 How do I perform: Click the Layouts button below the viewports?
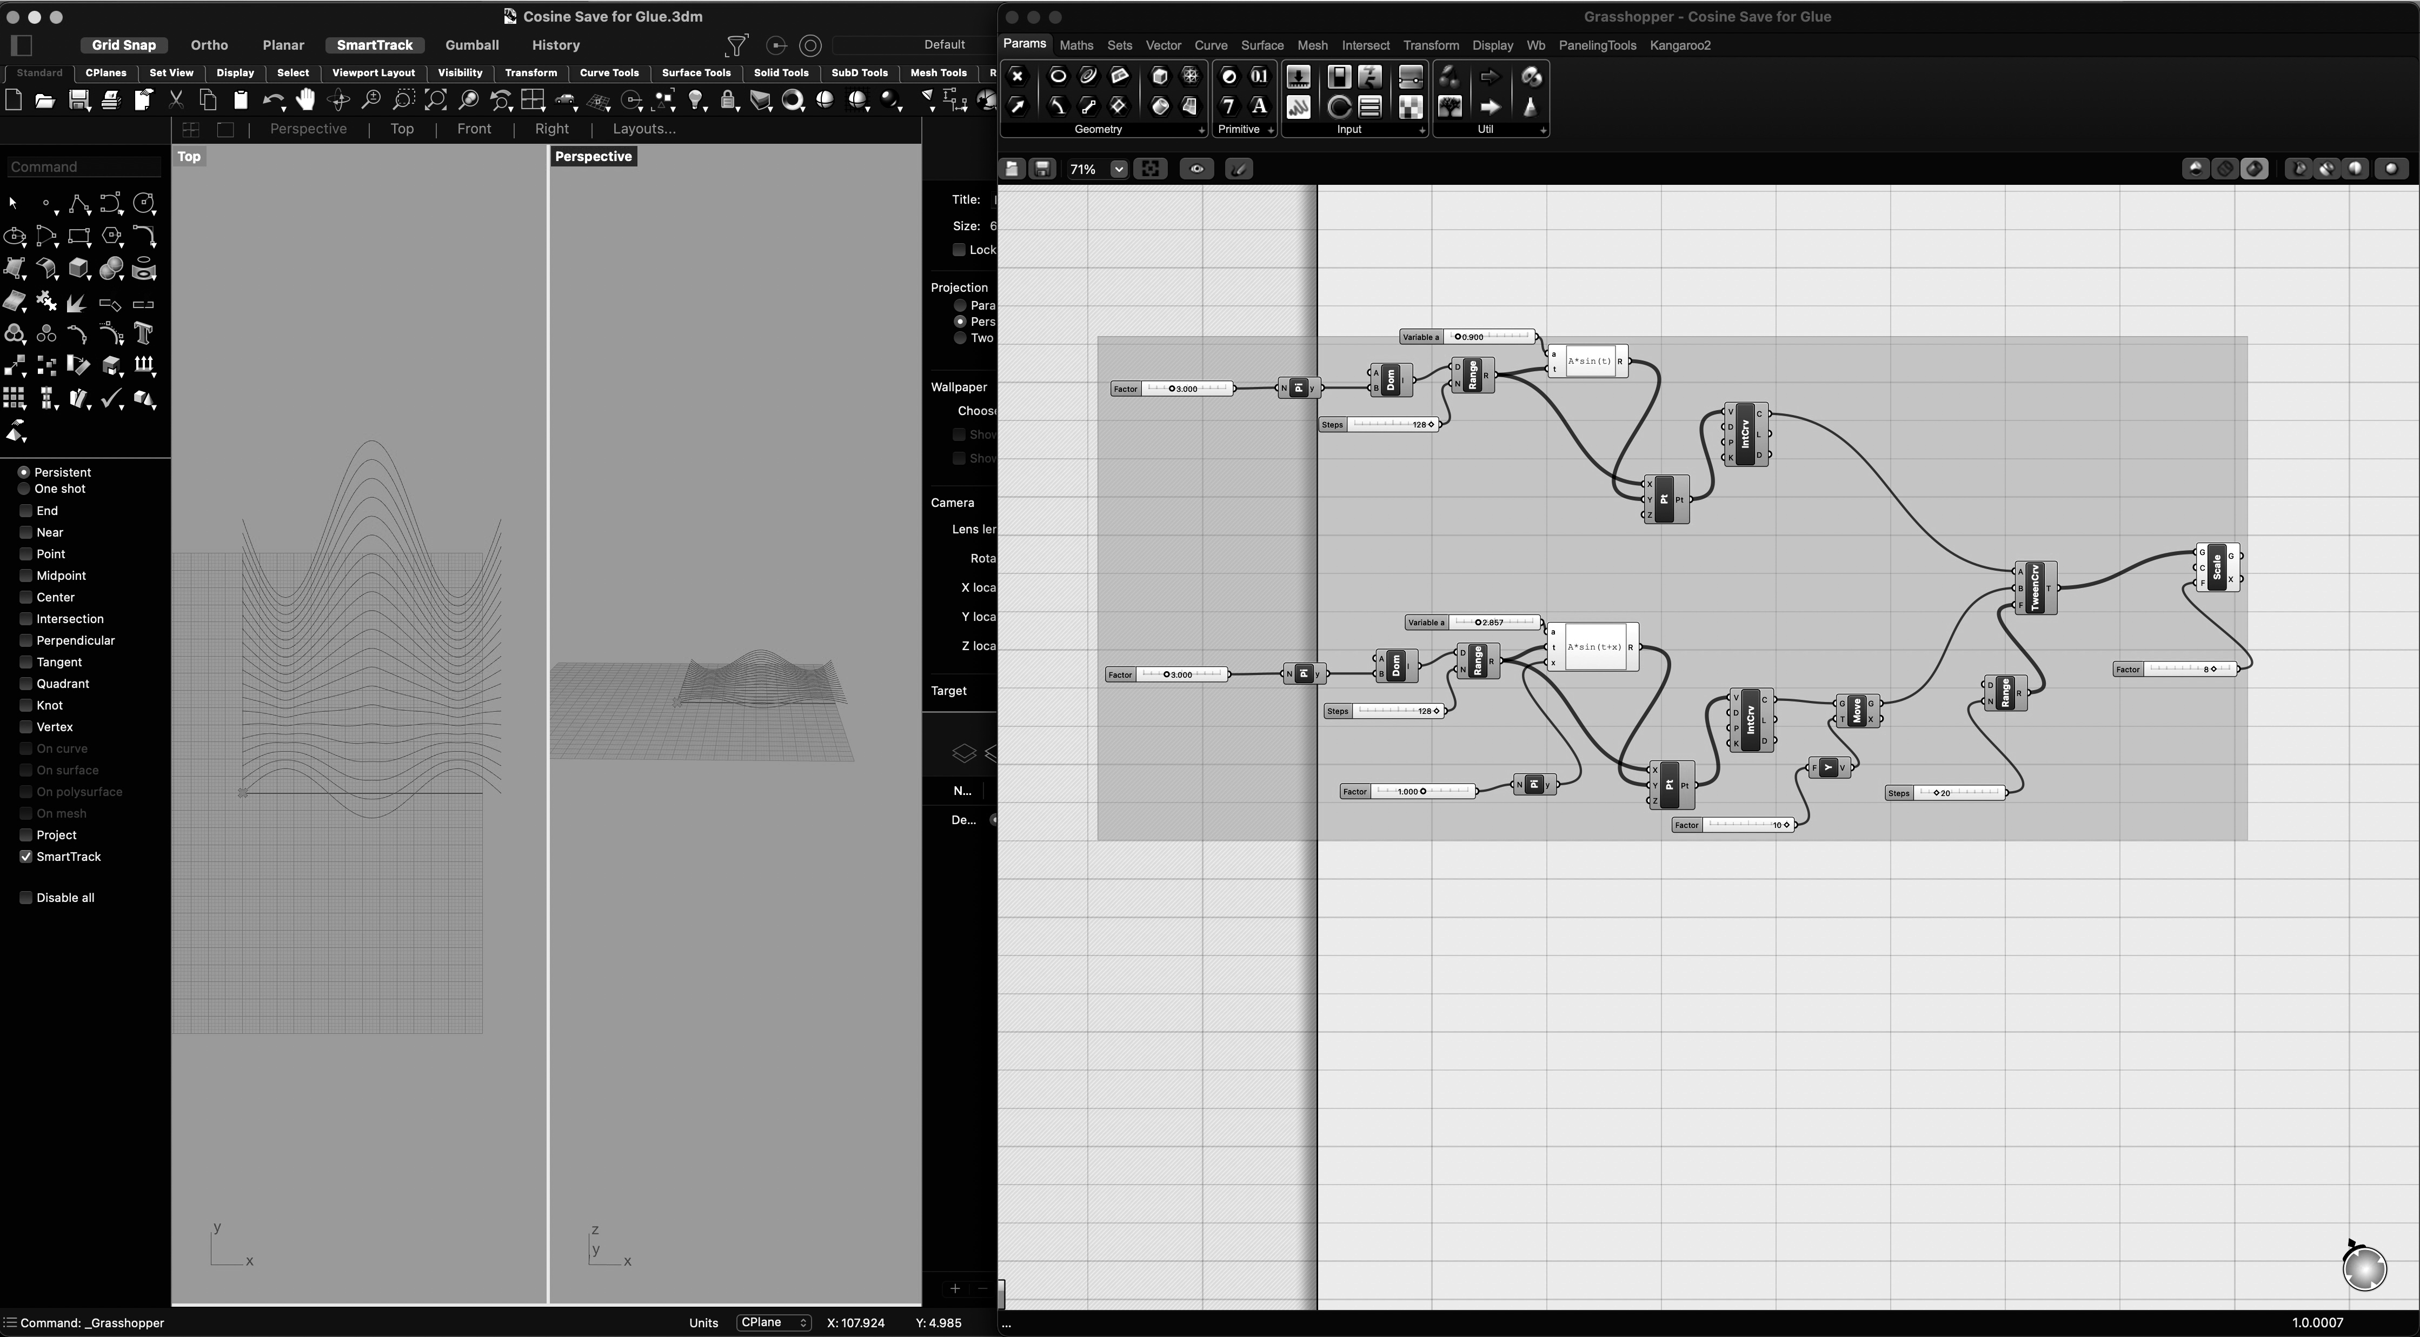pyautogui.click(x=643, y=129)
